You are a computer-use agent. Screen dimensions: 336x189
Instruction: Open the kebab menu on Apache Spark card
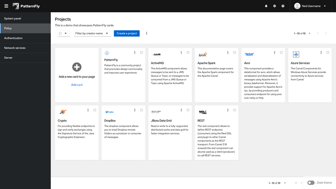pyautogui.click(x=228, y=52)
